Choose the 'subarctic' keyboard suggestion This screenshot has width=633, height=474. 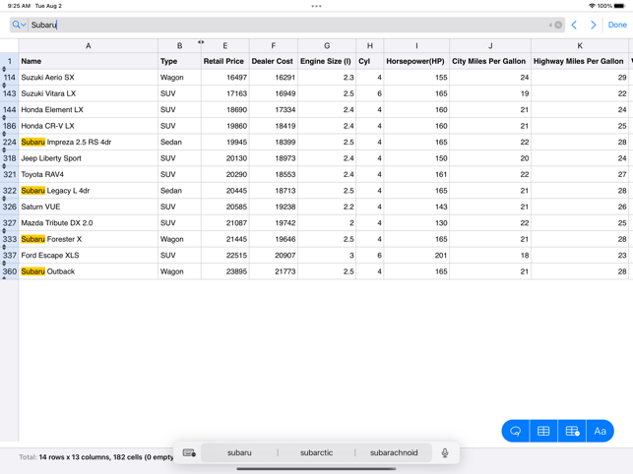tap(317, 452)
